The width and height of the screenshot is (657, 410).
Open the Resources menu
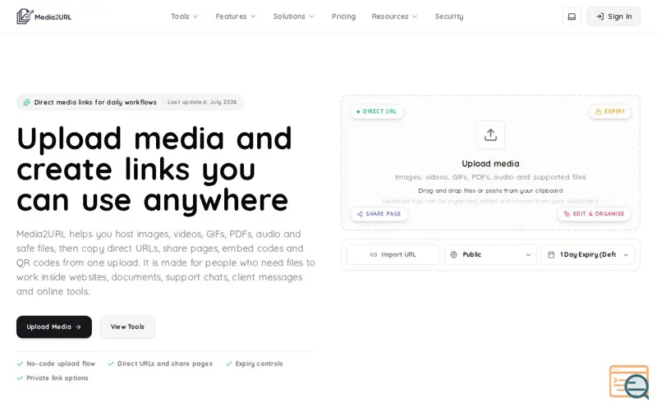pyautogui.click(x=394, y=16)
